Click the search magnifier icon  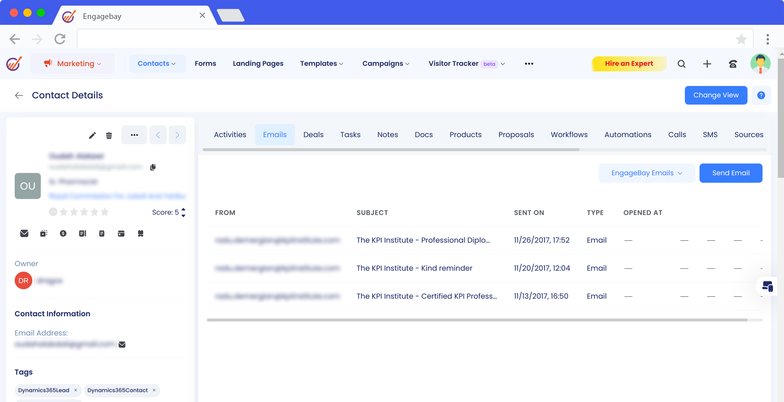coord(681,64)
